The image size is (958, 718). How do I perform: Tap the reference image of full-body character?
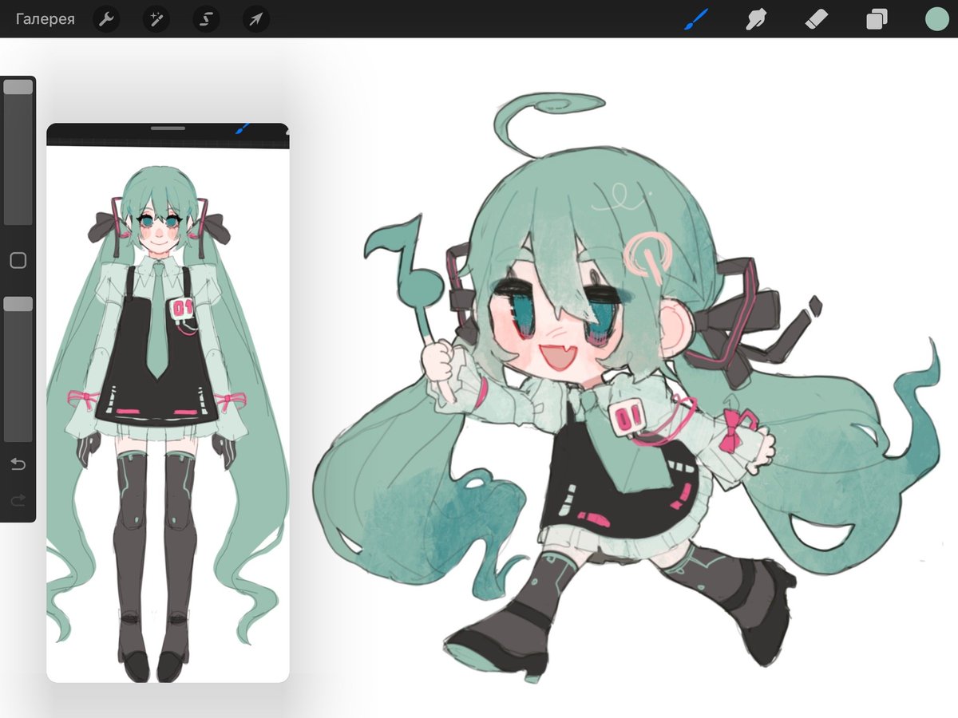tap(168, 413)
